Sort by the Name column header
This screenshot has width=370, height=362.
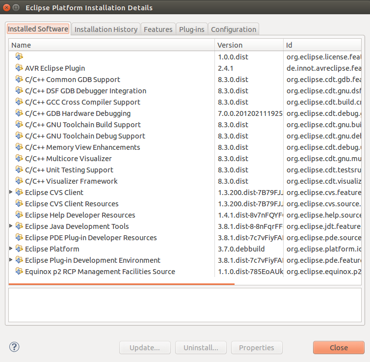pyautogui.click(x=111, y=45)
